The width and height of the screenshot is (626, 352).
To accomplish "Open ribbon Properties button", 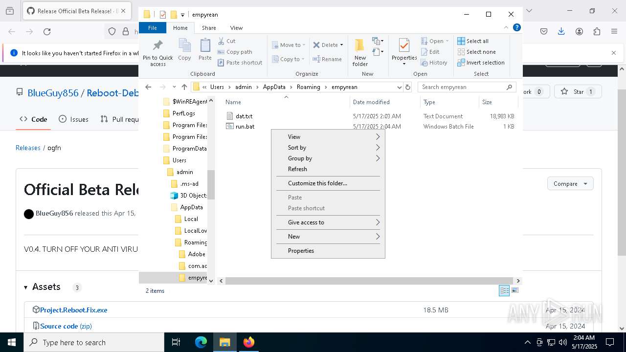I will [x=404, y=52].
